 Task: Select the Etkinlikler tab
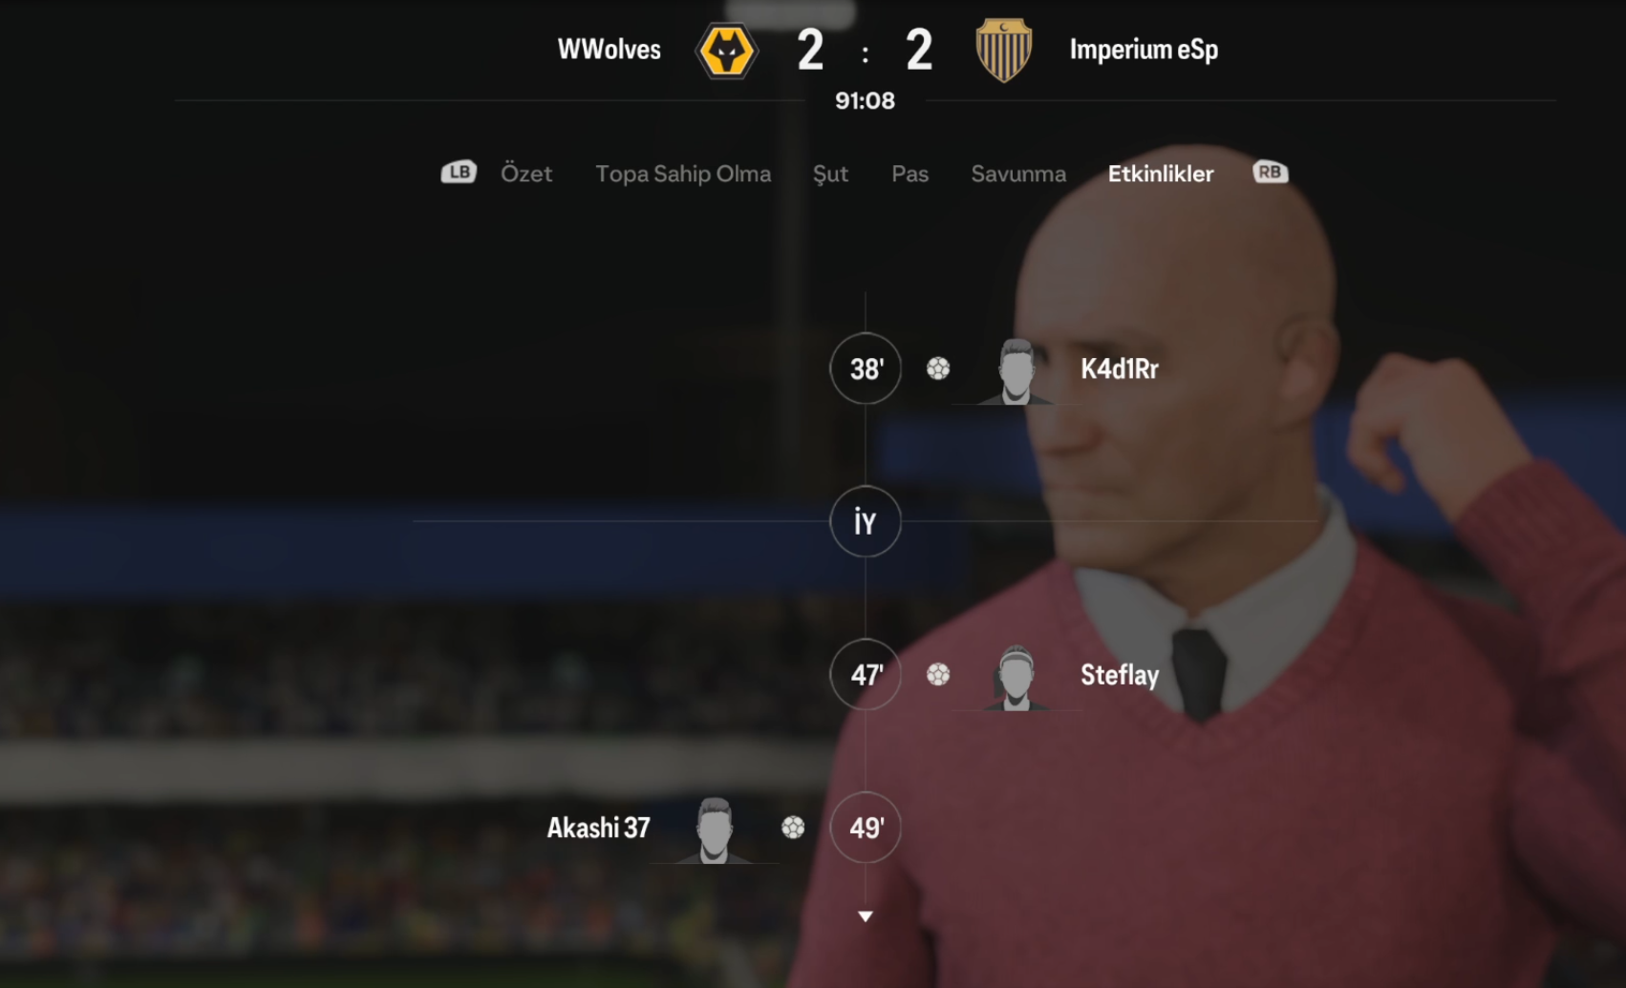point(1161,174)
